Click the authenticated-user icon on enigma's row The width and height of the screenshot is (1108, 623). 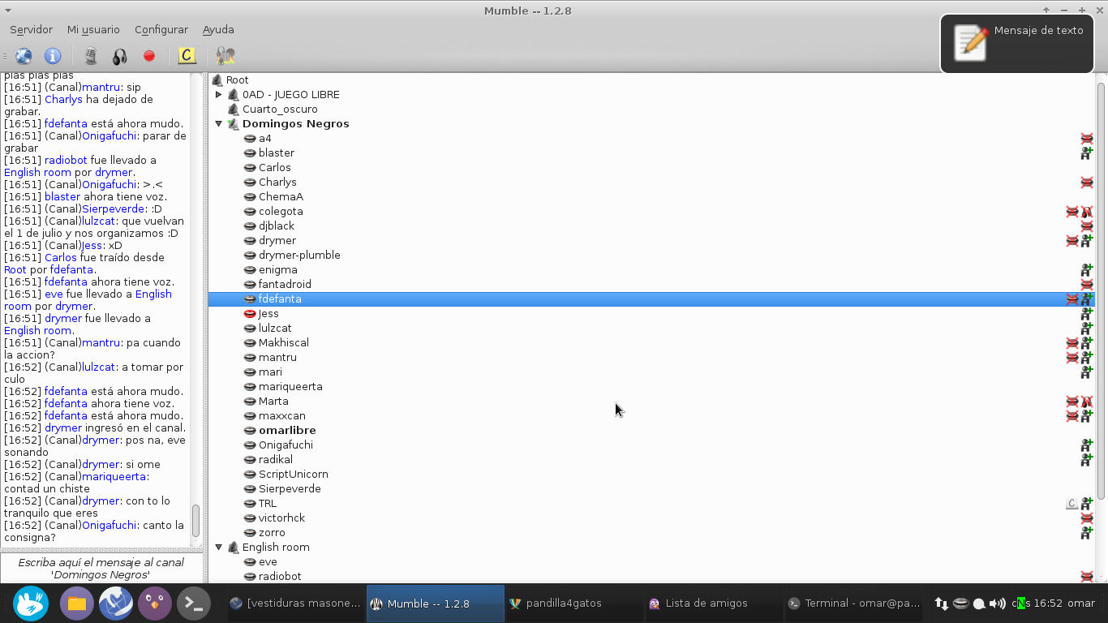(x=1087, y=269)
